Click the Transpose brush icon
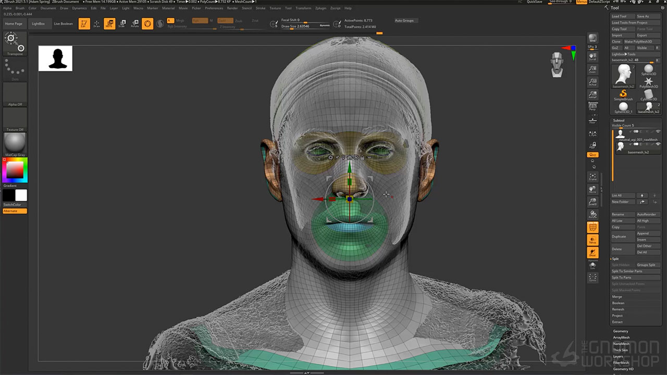Screen dimensions: 667x375 pos(15,42)
